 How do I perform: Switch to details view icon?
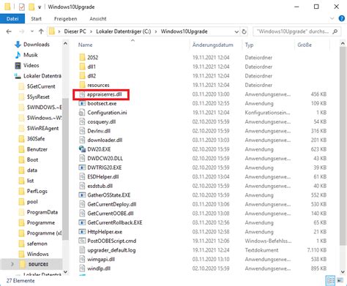[x=331, y=281]
